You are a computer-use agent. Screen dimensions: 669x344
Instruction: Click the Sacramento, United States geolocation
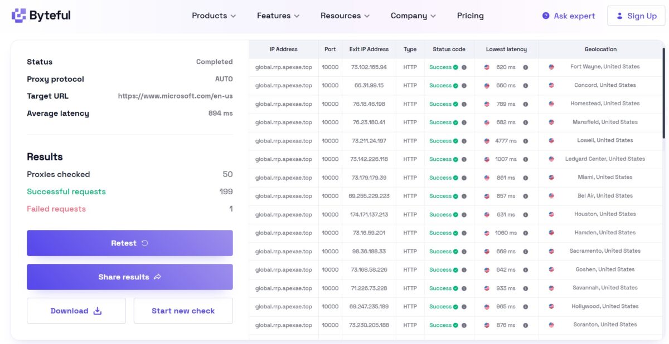[x=605, y=251]
